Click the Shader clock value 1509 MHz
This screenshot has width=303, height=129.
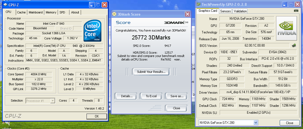(x=288, y=99)
